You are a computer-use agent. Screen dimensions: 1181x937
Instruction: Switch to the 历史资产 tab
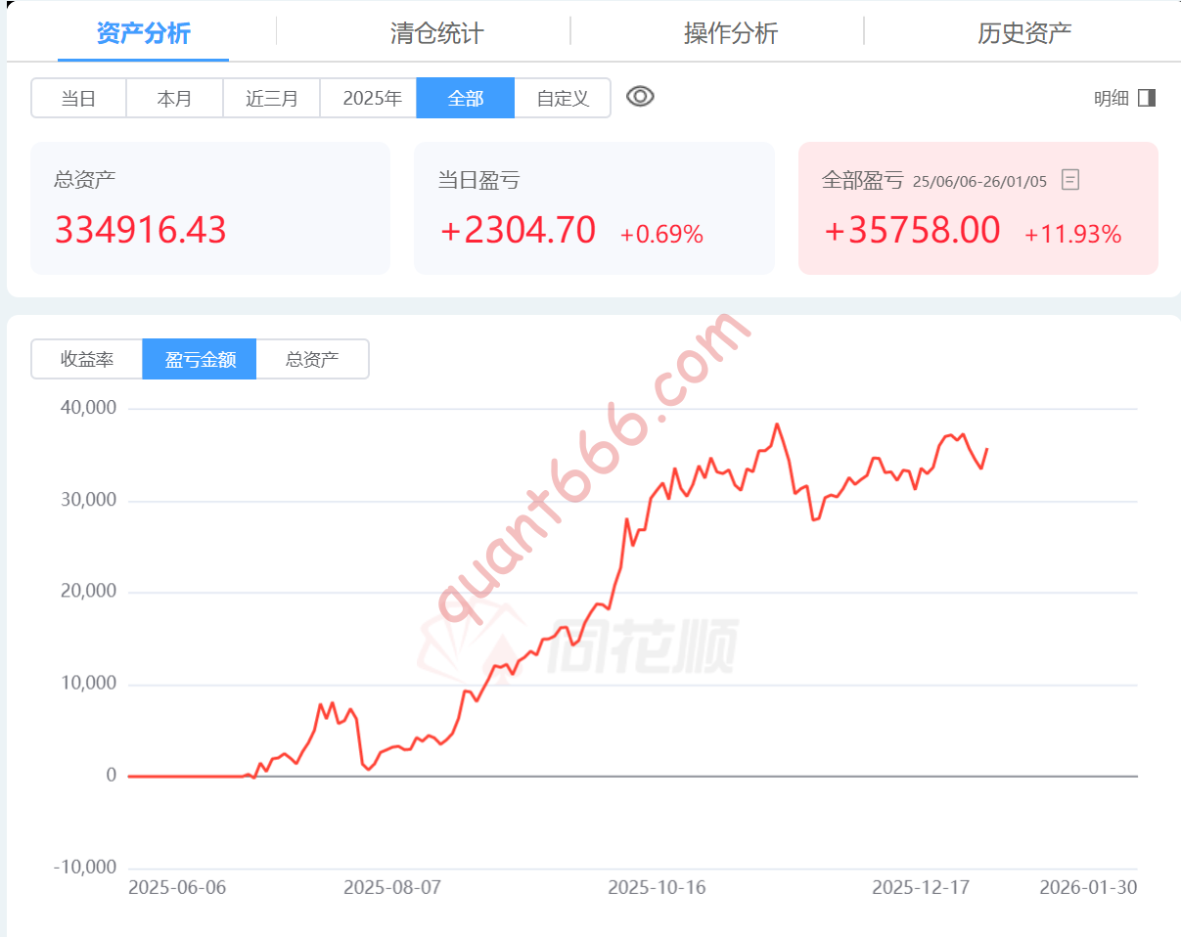(1022, 32)
